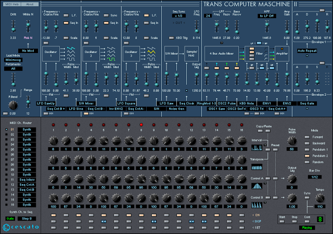Select Oscillator 3 top sawtooth waveform
Screen dimensions: 333x234
[x=151, y=48]
